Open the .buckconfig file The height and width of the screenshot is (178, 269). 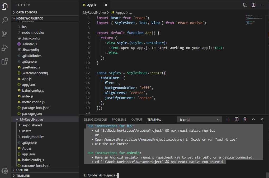pyautogui.click(x=45, y=38)
